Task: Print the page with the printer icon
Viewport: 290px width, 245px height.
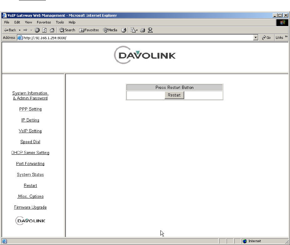Action: click(x=143, y=30)
